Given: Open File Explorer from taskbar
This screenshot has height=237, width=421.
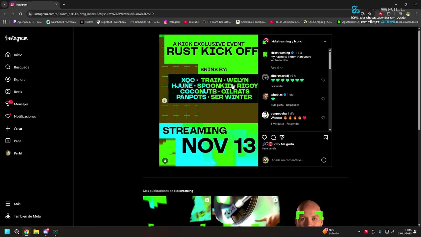Looking at the screenshot, I should (36, 232).
